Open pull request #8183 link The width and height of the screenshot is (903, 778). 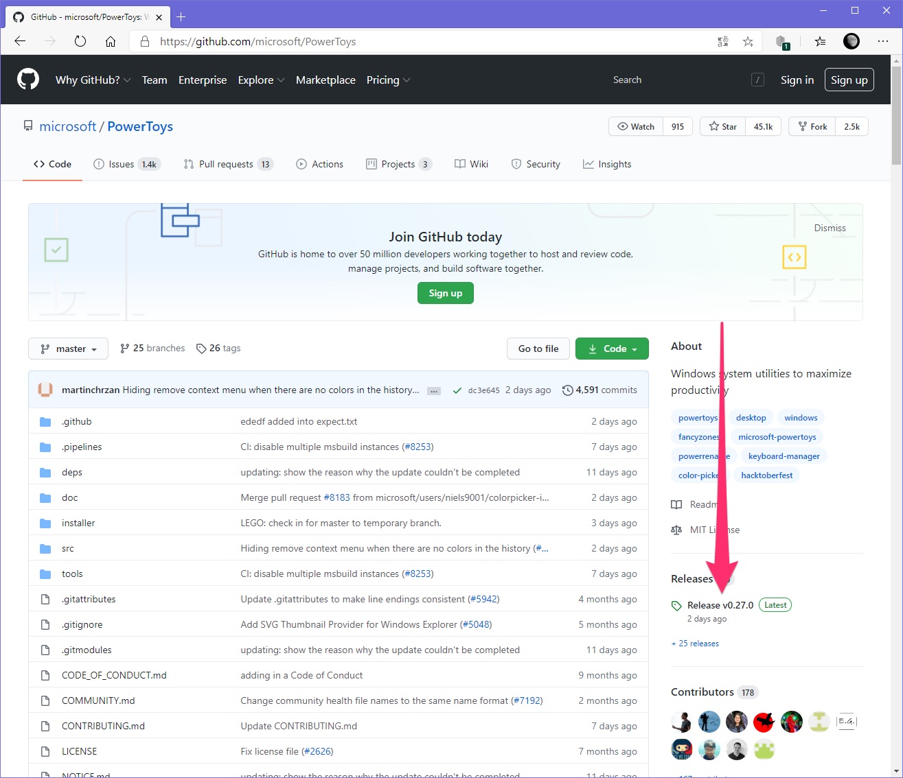[336, 497]
